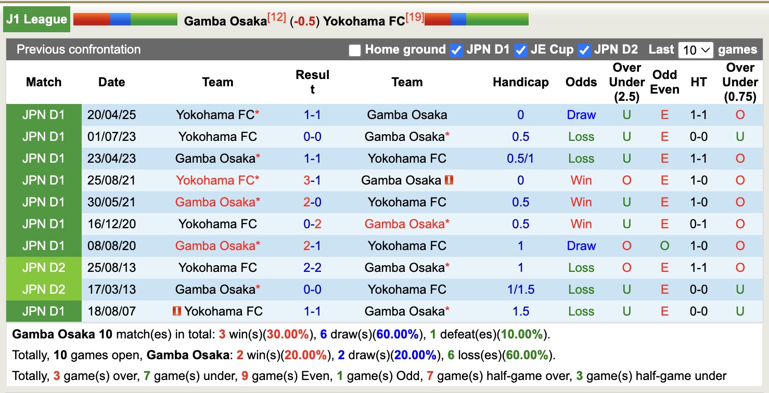769x393 pixels.
Task: Open the Last games count dropdown
Action: pos(696,49)
